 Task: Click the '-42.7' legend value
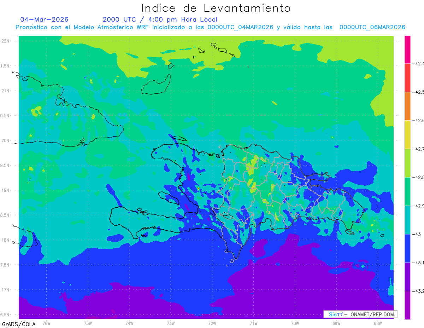tap(418, 149)
